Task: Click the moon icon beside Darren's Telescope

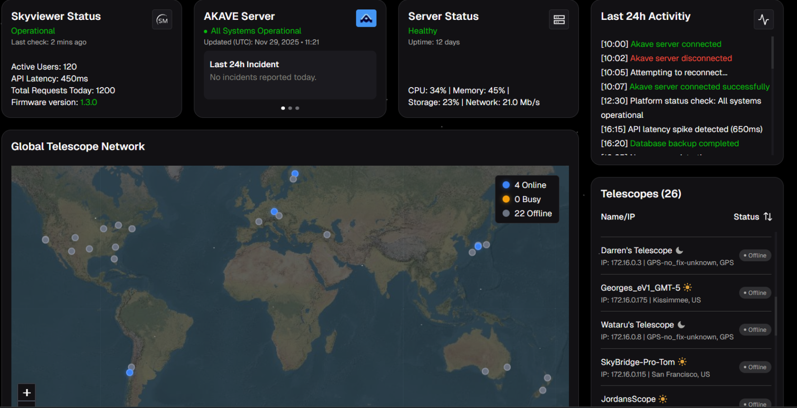Action: (x=679, y=250)
